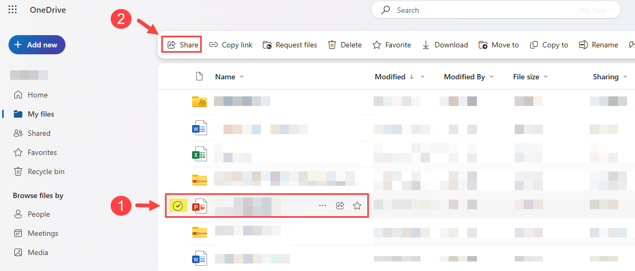635x271 pixels.
Task: Click the file type column header icon
Action: 199,76
